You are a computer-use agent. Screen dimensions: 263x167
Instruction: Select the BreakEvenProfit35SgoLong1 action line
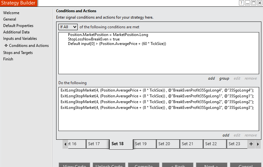157,96
